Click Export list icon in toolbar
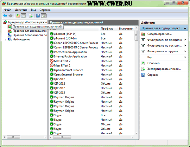Image resolution: width=190 pixels, height=147 pixels. (31, 15)
